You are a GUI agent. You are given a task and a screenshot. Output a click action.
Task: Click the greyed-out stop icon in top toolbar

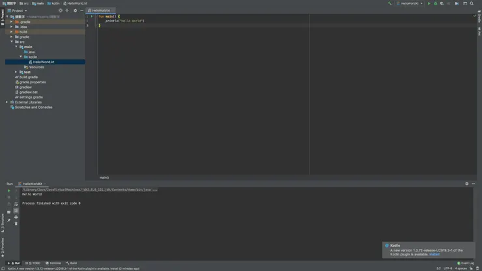point(449,3)
